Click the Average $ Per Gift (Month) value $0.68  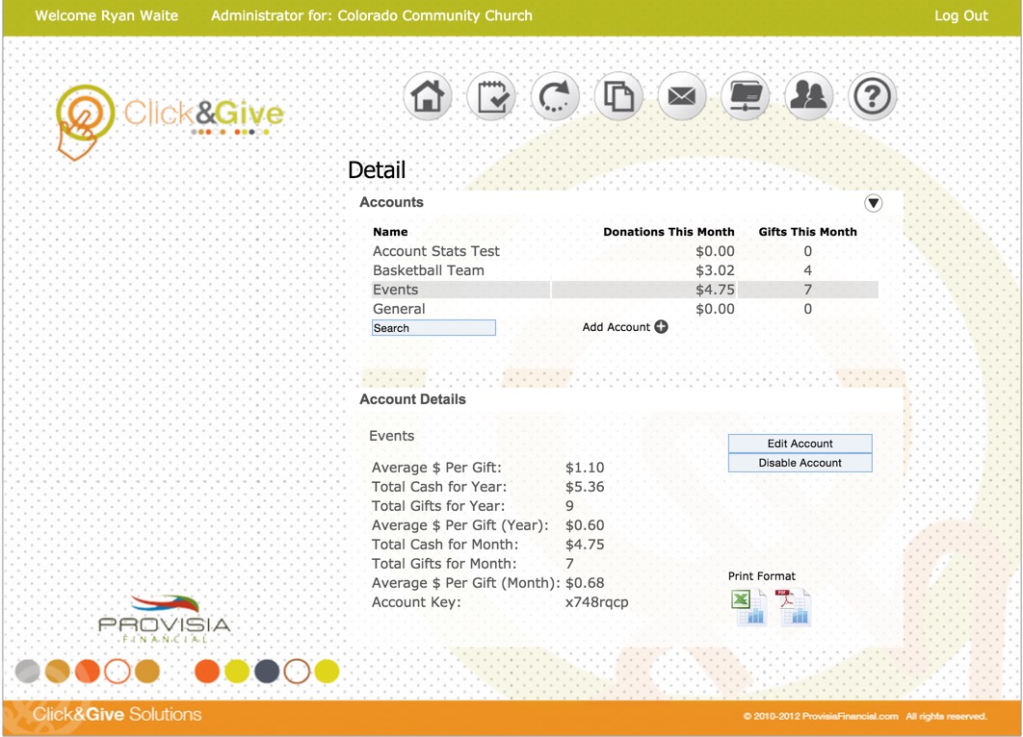click(x=585, y=582)
